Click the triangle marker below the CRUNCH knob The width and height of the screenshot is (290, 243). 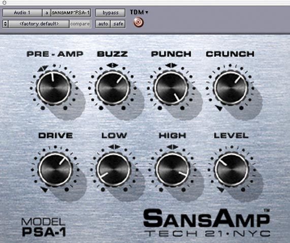pyautogui.click(x=219, y=108)
